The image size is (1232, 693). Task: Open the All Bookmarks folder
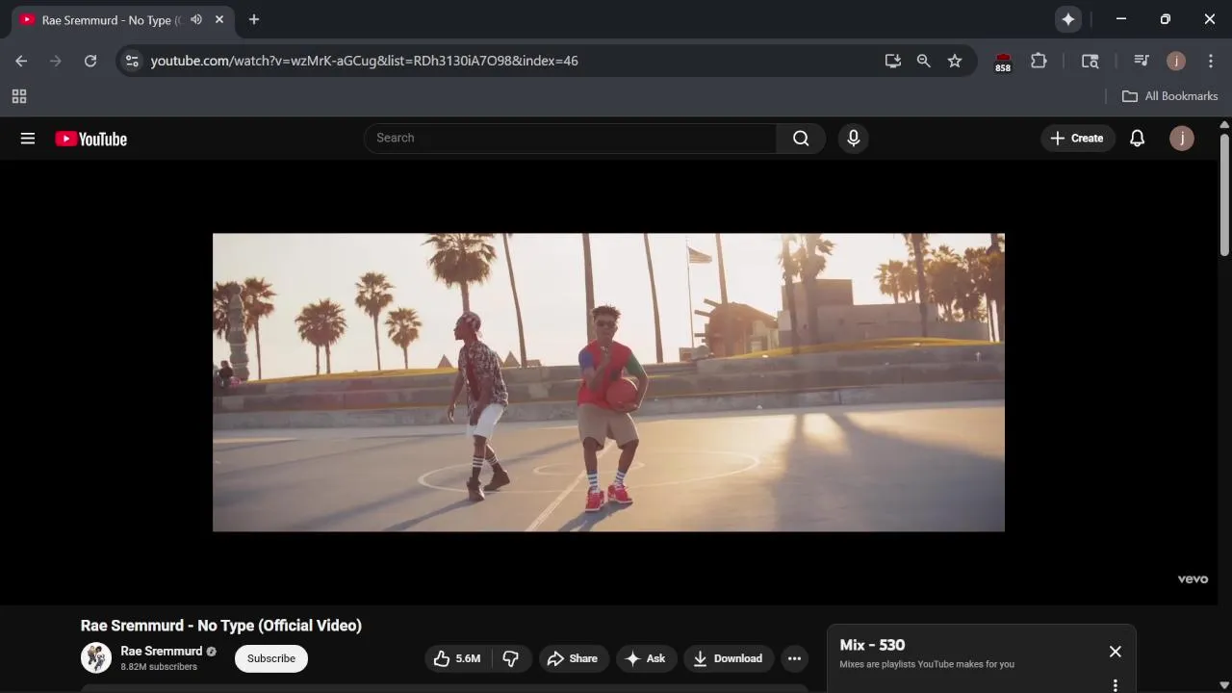(x=1169, y=96)
